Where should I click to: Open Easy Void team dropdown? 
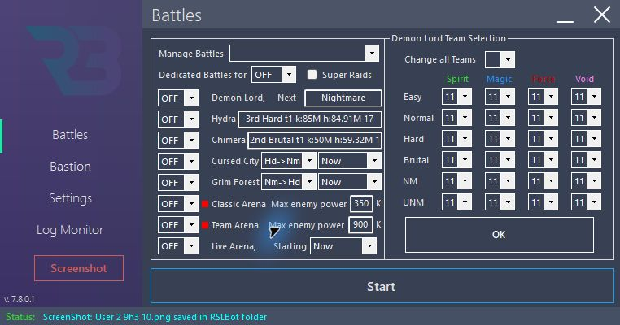pos(586,97)
